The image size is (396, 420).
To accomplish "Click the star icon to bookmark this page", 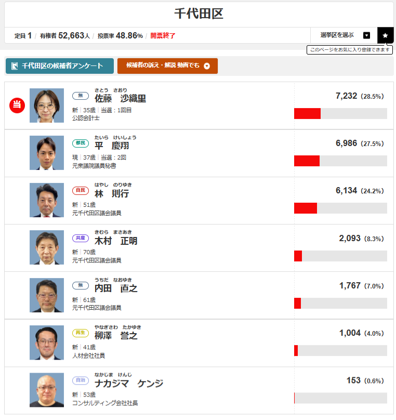I will click(x=385, y=35).
